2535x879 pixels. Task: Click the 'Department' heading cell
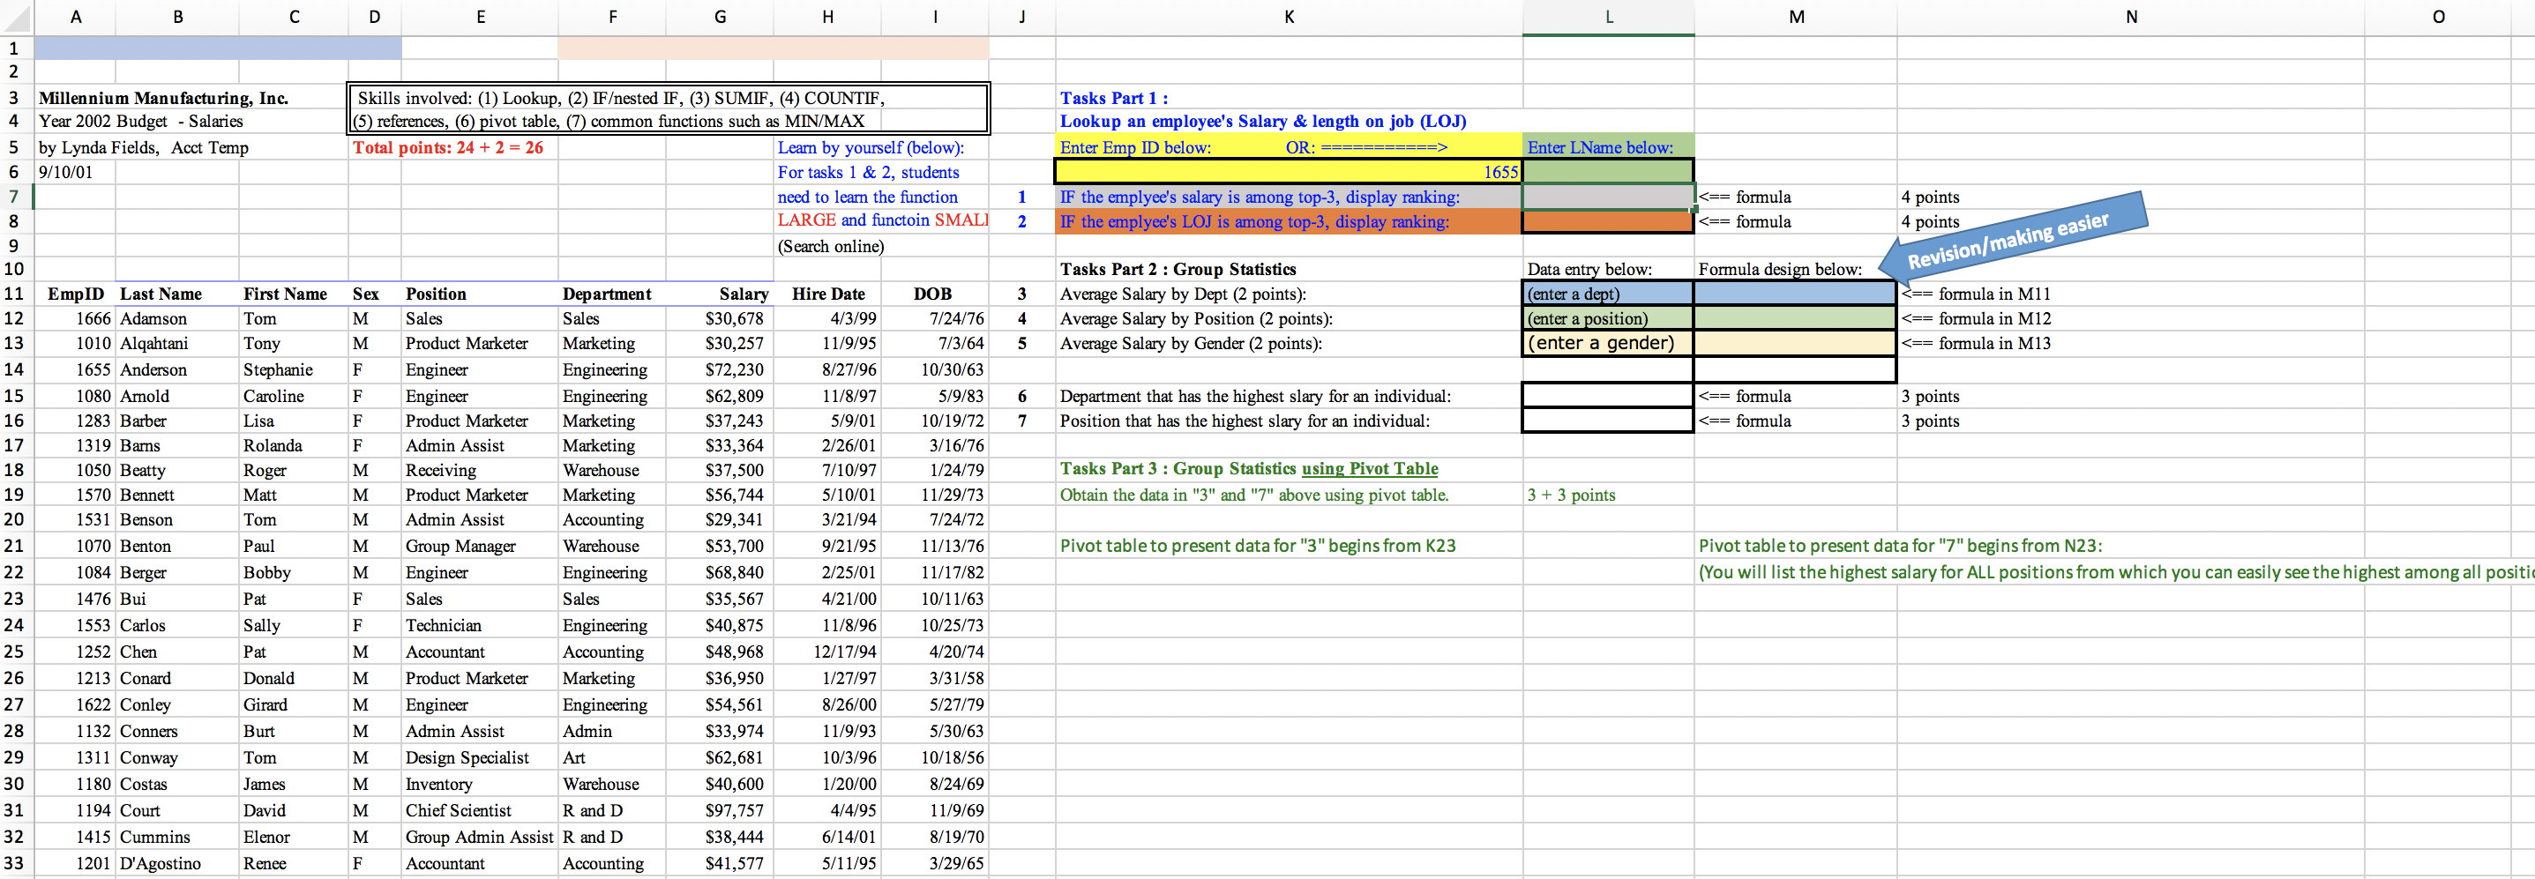pyautogui.click(x=612, y=294)
